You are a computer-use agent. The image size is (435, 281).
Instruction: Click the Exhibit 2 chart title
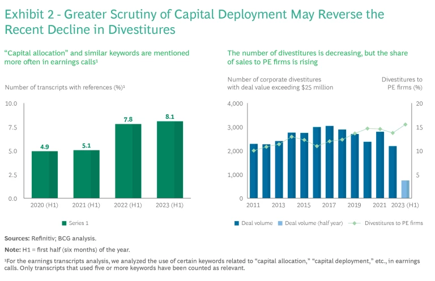[194, 21]
